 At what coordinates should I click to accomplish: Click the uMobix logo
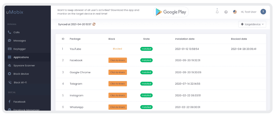click(x=15, y=12)
